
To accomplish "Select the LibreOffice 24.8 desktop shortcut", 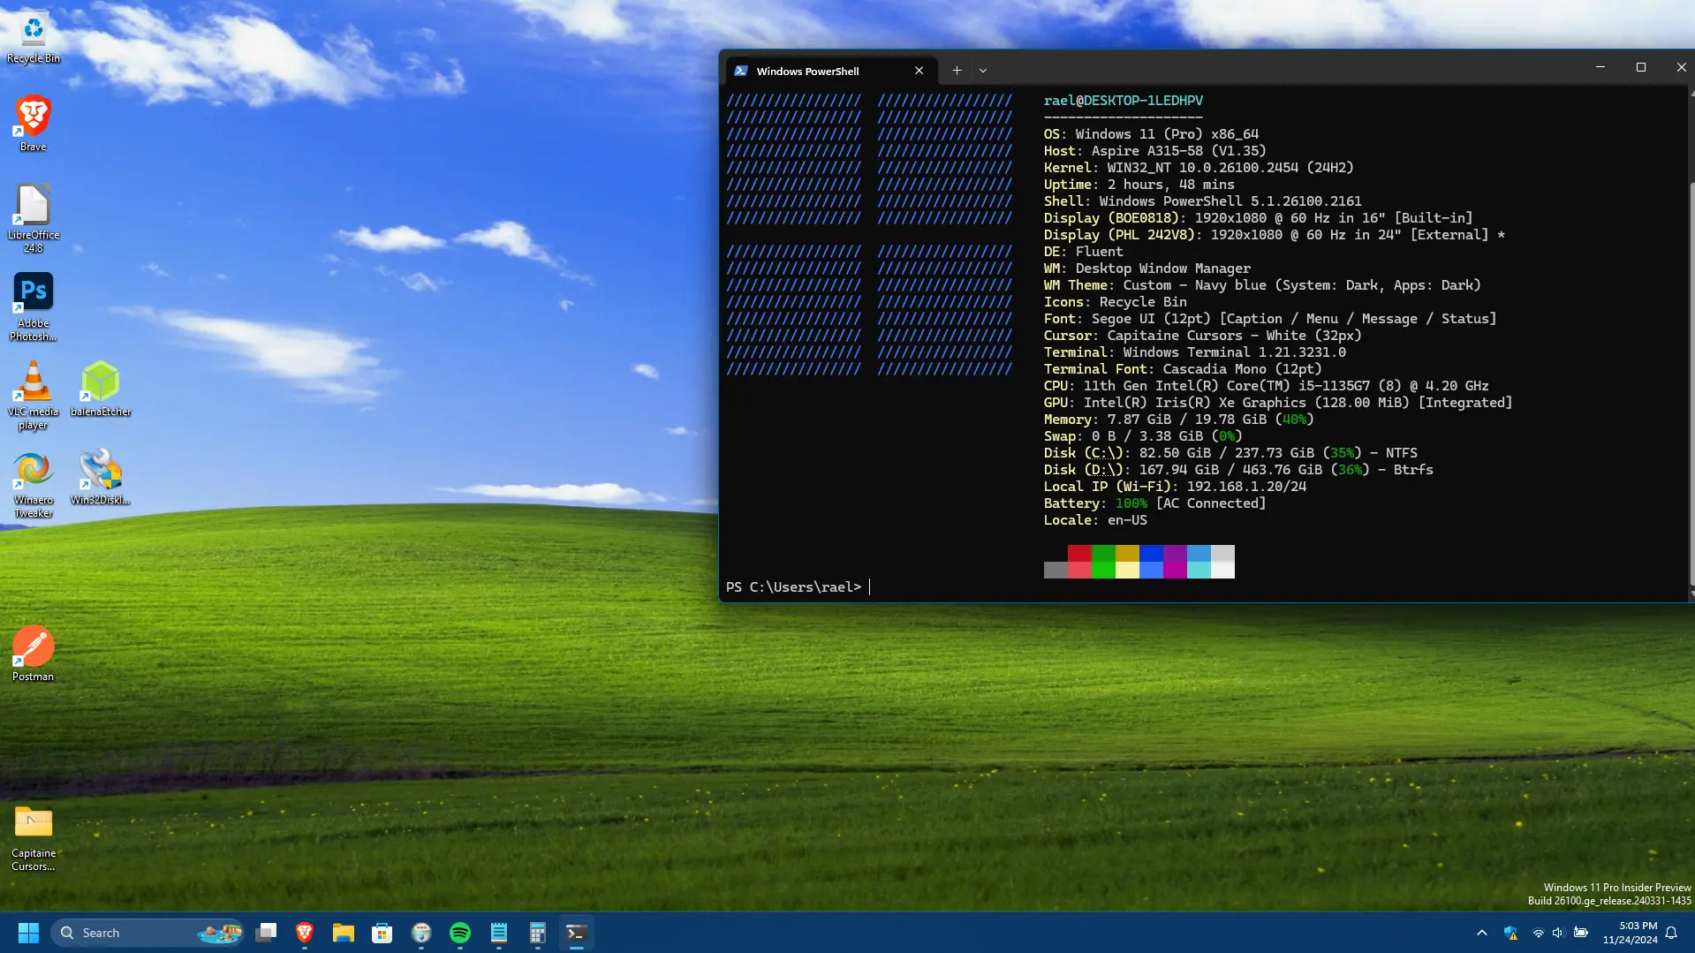I will (x=34, y=218).
